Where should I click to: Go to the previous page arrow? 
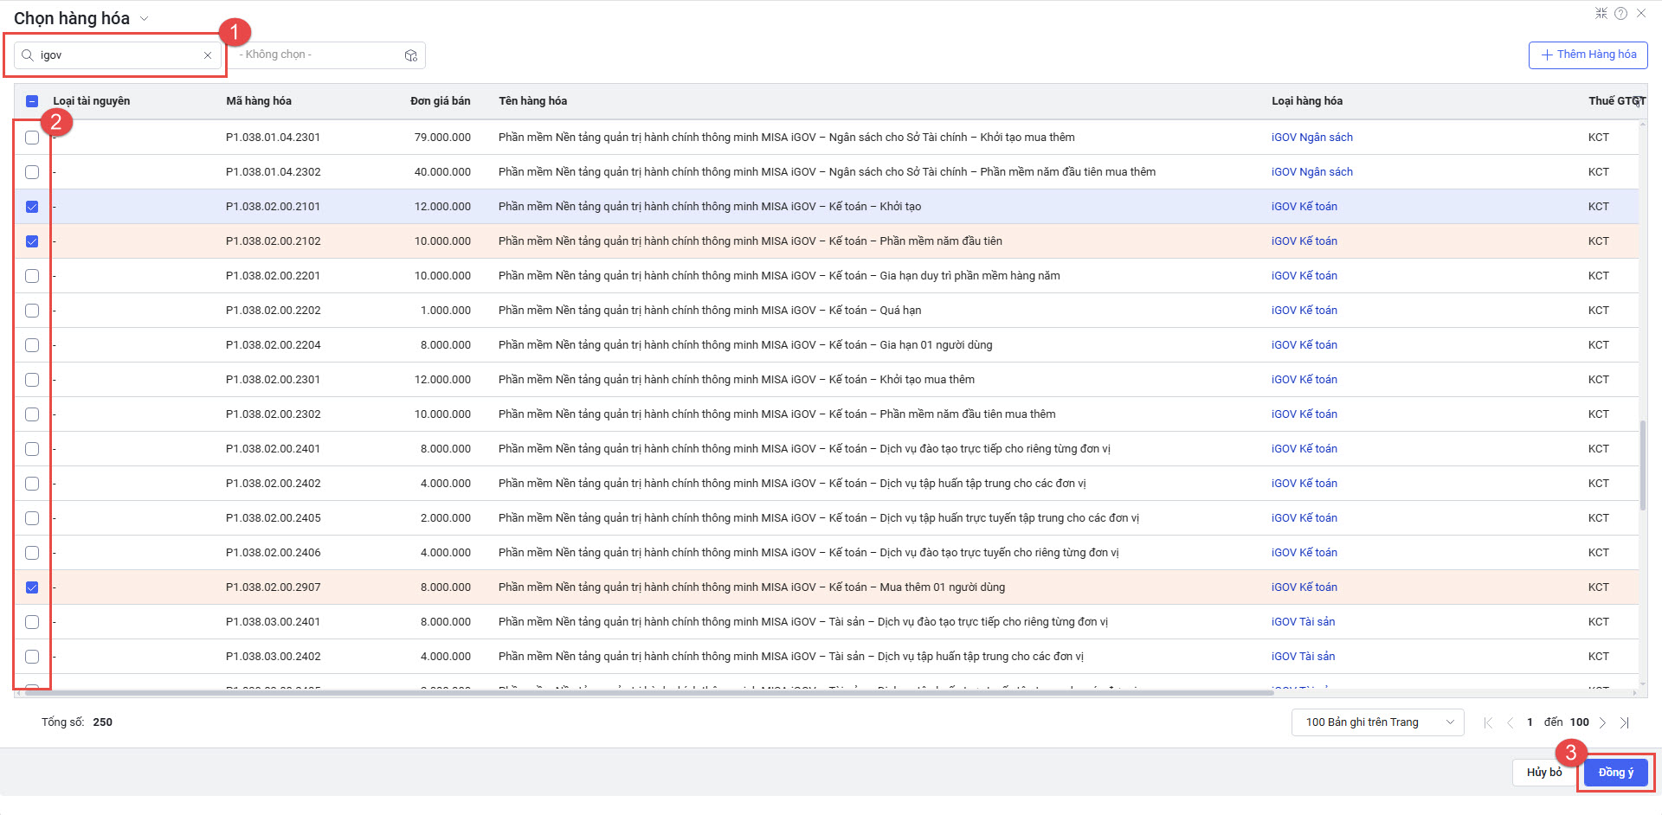(1510, 722)
